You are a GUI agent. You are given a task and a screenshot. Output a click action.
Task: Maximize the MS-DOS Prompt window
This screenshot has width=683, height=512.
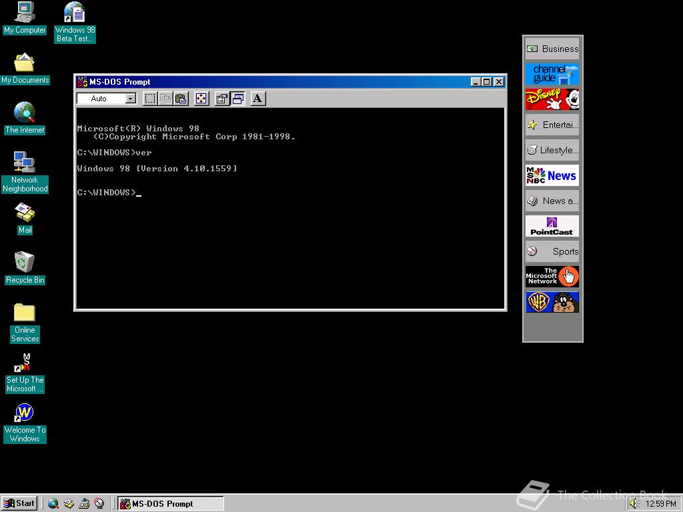(x=487, y=82)
